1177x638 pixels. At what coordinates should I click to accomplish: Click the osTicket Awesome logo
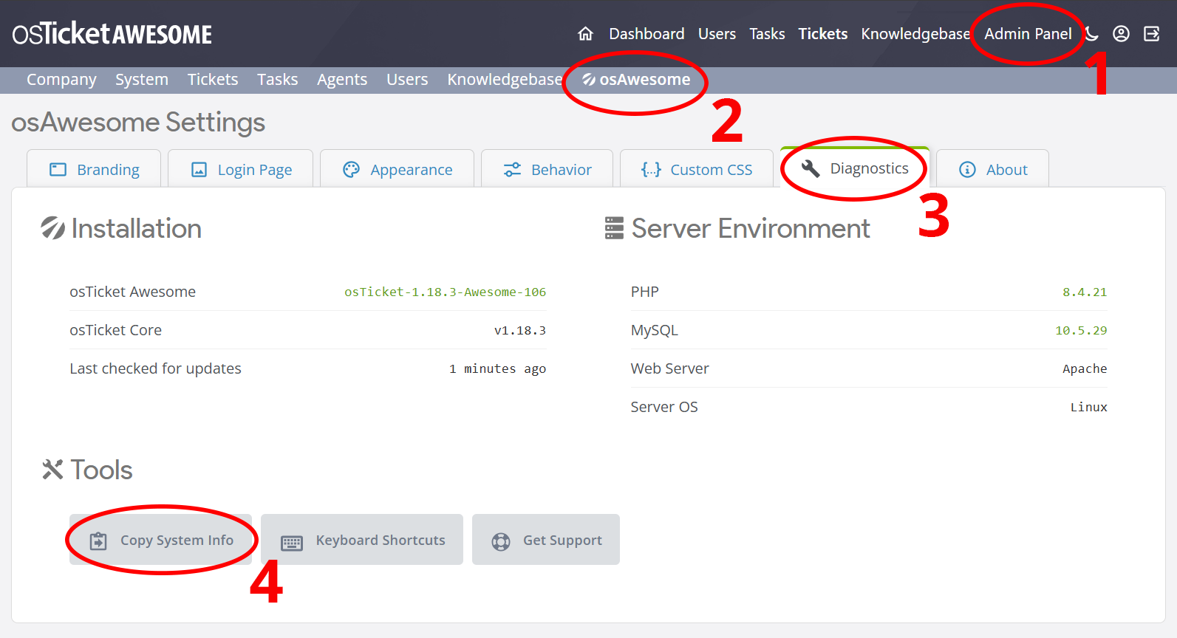pos(112,33)
